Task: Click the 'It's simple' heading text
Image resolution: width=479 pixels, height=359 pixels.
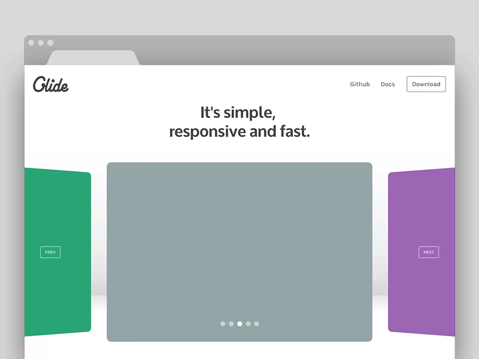Action: pyautogui.click(x=239, y=112)
